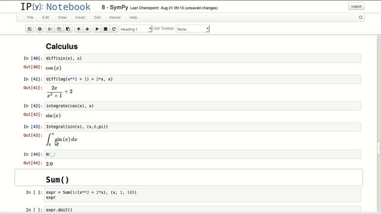
Task: Open the Insert menu
Action: coord(80,17)
